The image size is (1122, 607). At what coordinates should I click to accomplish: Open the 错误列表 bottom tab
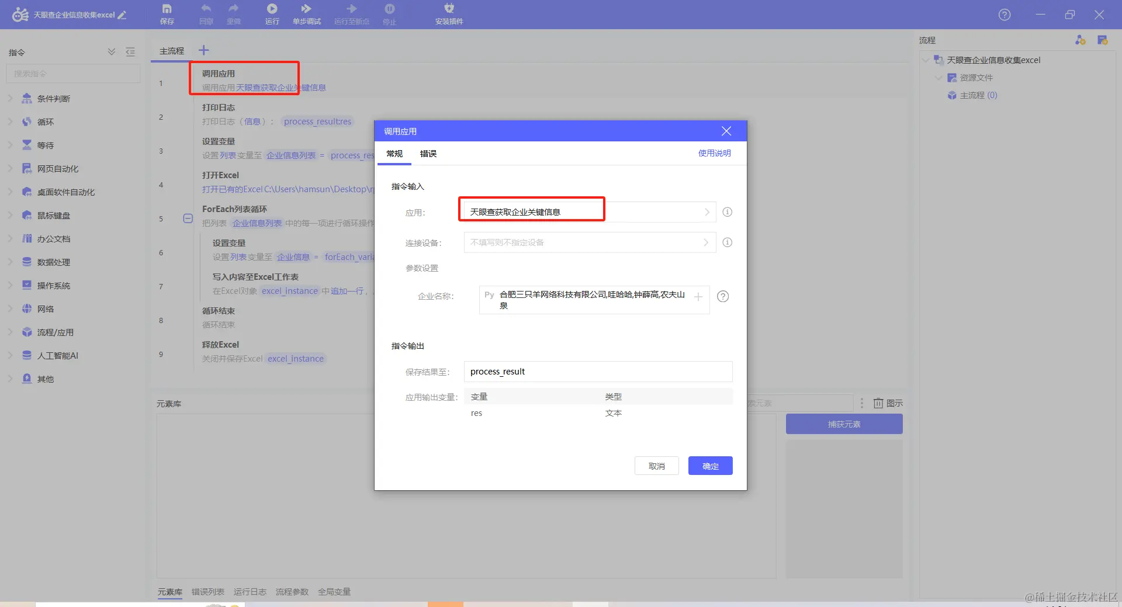pyautogui.click(x=208, y=592)
